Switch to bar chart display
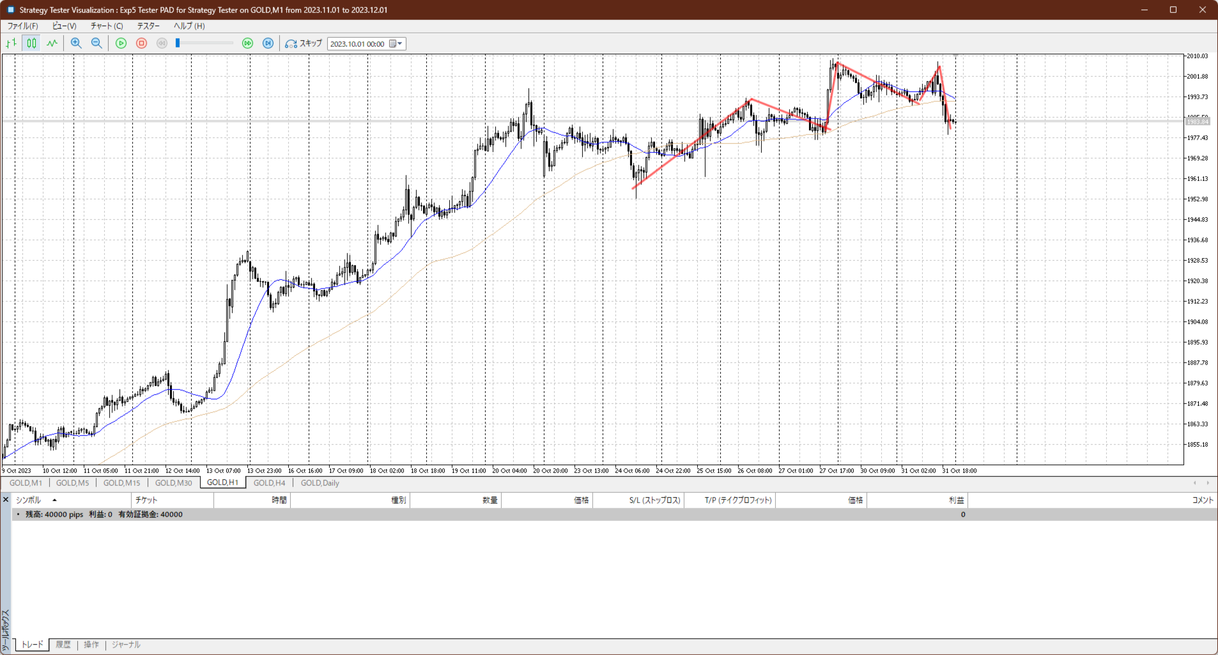Image resolution: width=1218 pixels, height=655 pixels. pyautogui.click(x=11, y=43)
